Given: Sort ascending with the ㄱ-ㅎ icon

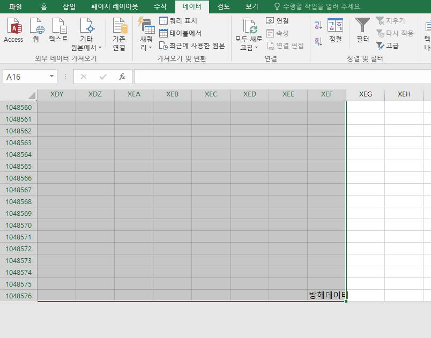Looking at the screenshot, I should (x=317, y=24).
